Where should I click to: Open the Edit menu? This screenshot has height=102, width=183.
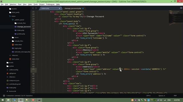click(x=7, y=5)
